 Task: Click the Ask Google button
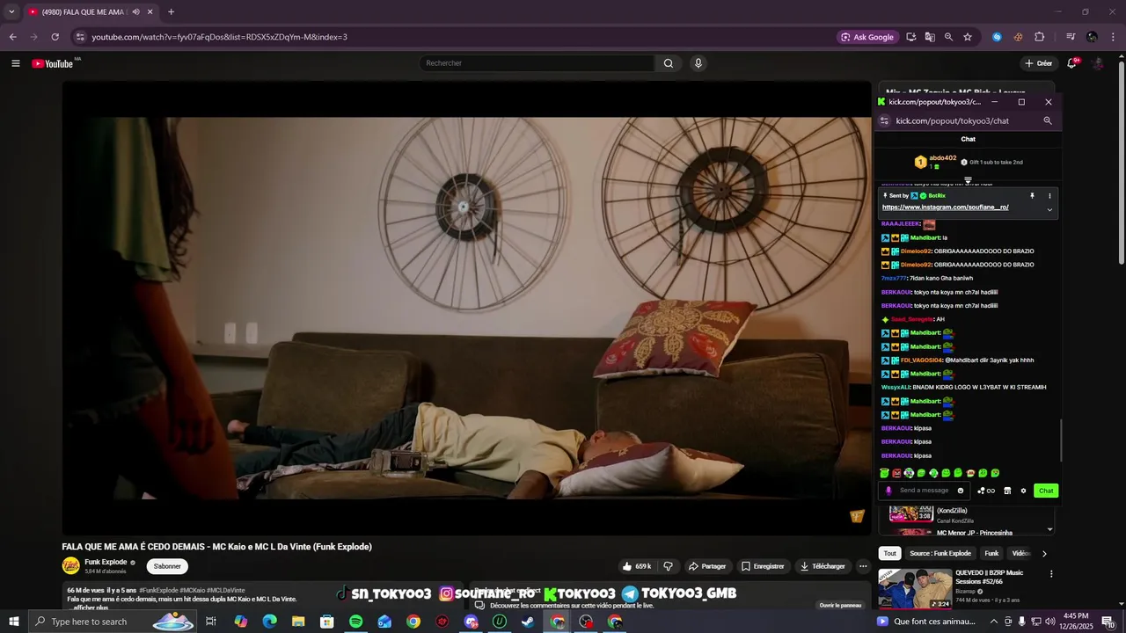(x=866, y=37)
